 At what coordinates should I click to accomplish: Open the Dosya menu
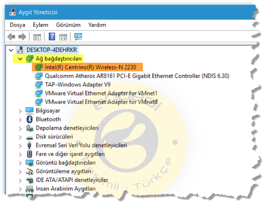coord(17,25)
